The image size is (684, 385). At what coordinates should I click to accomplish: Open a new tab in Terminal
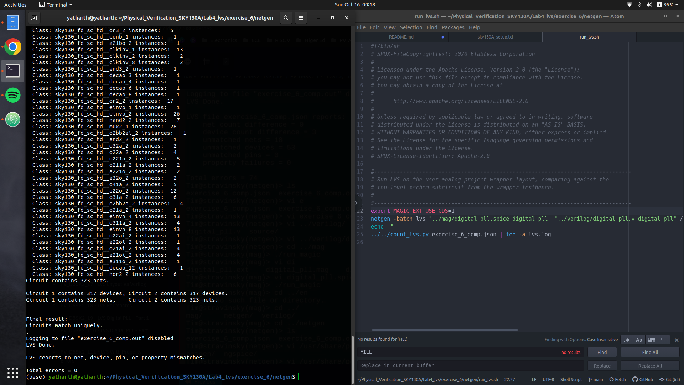34,18
